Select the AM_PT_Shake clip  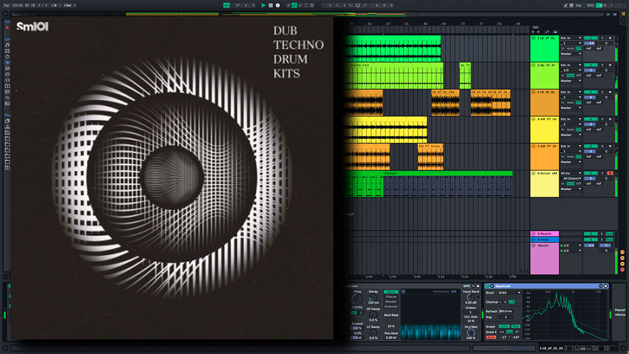pos(430,157)
